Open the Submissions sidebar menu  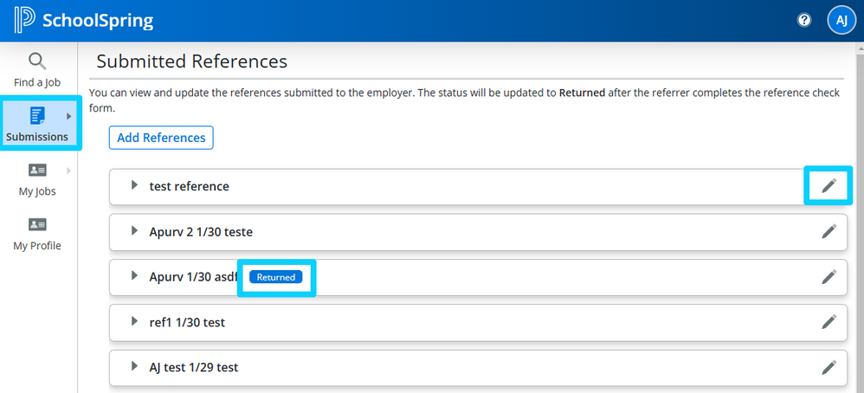point(37,123)
